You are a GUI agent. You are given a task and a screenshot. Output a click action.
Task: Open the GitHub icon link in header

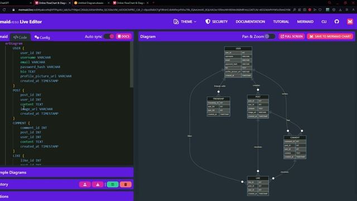point(337,22)
